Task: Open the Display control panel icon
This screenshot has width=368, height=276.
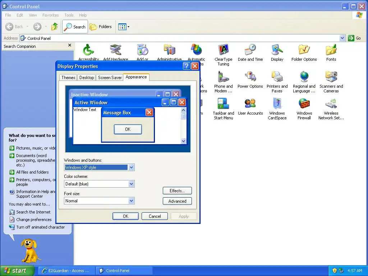Action: pyautogui.click(x=277, y=52)
